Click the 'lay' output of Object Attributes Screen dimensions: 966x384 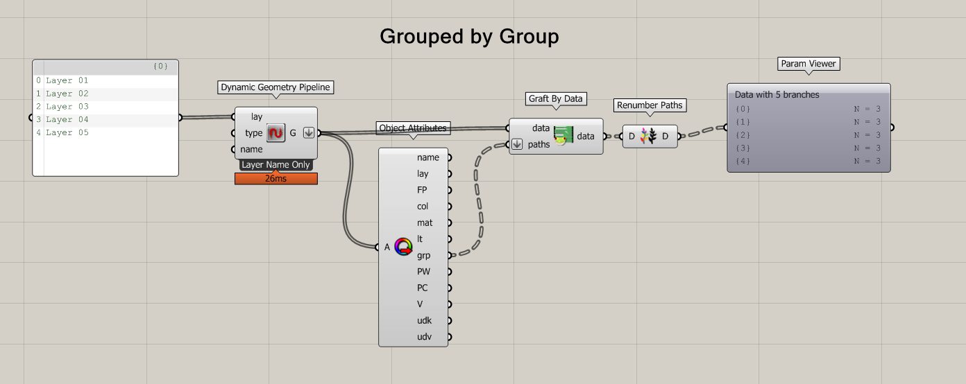423,174
